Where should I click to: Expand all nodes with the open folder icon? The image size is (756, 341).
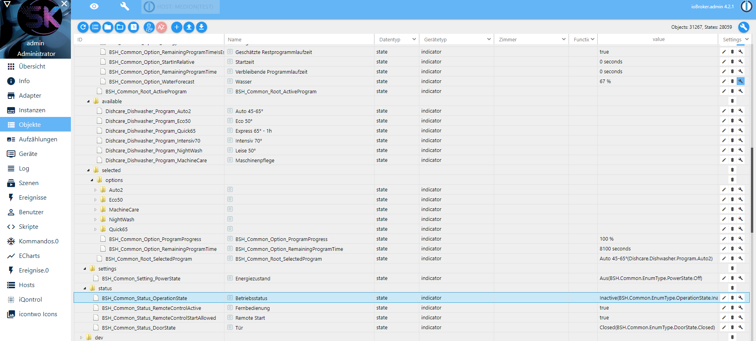120,27
